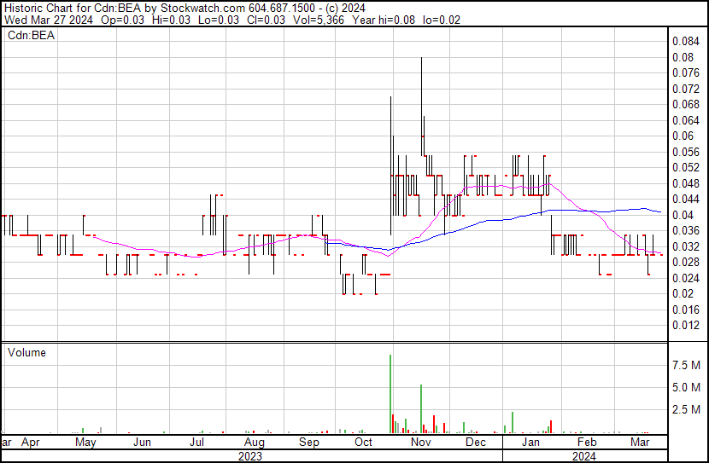Click the 'Dec' month label

[476, 443]
